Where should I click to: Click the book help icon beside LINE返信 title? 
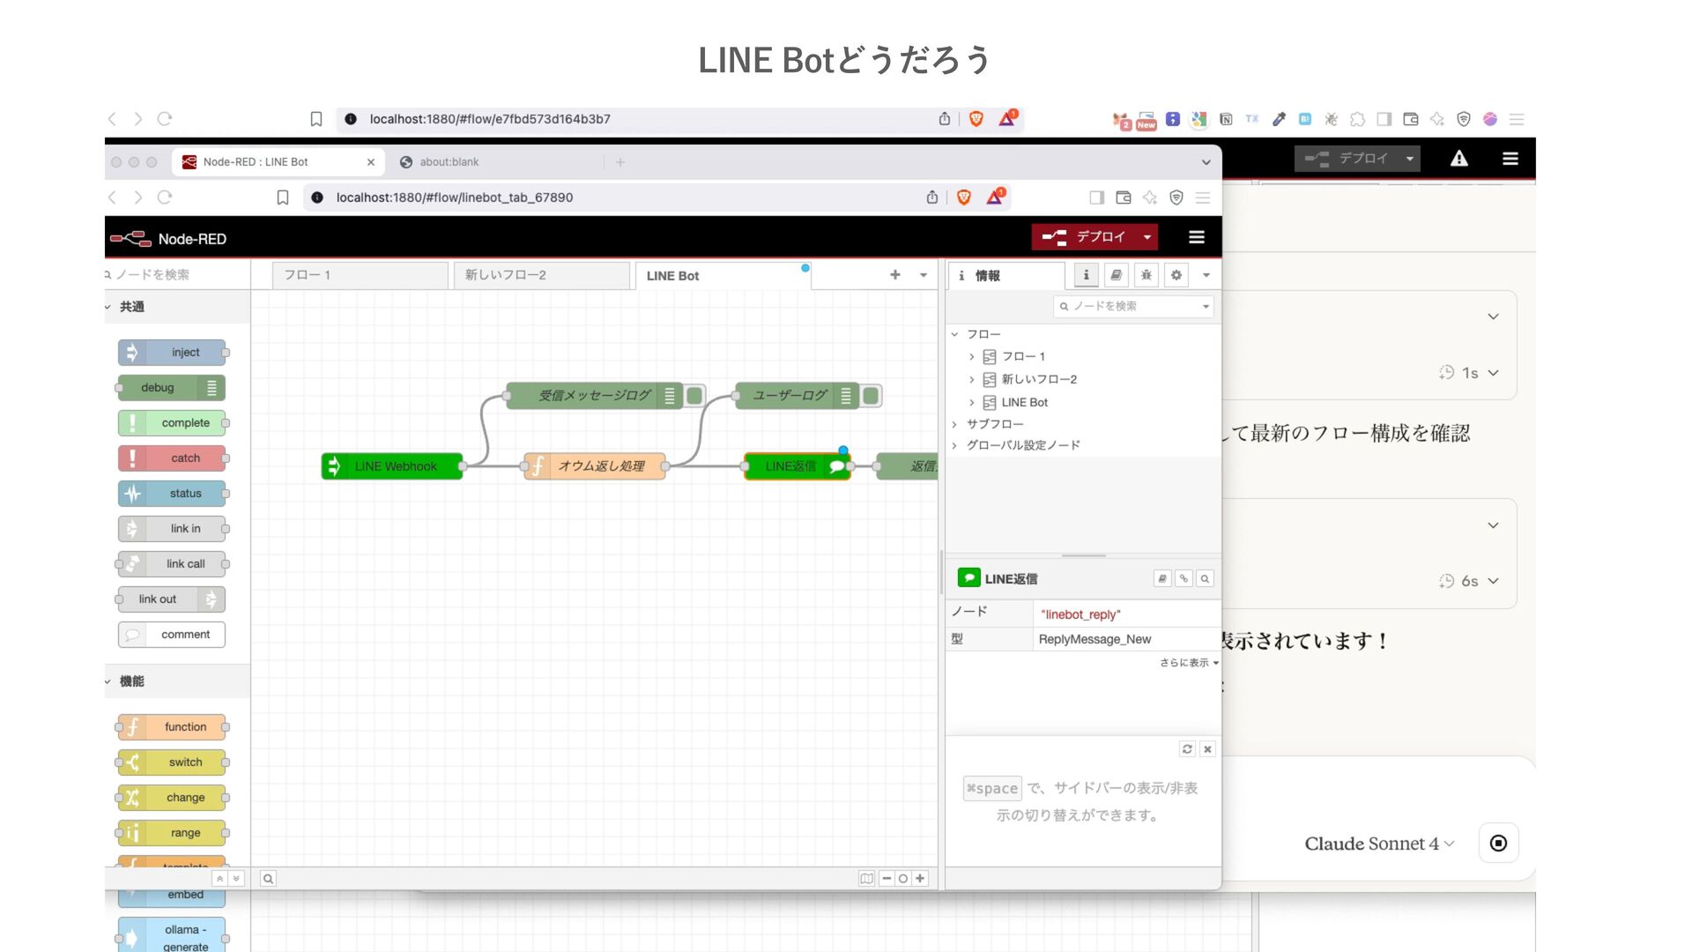coord(1162,578)
